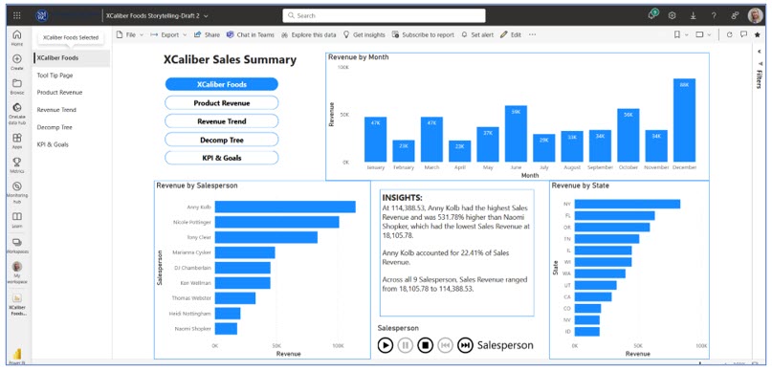This screenshot has height=371, width=772.
Task: Click the view layout rectangle icon
Action: point(699,35)
